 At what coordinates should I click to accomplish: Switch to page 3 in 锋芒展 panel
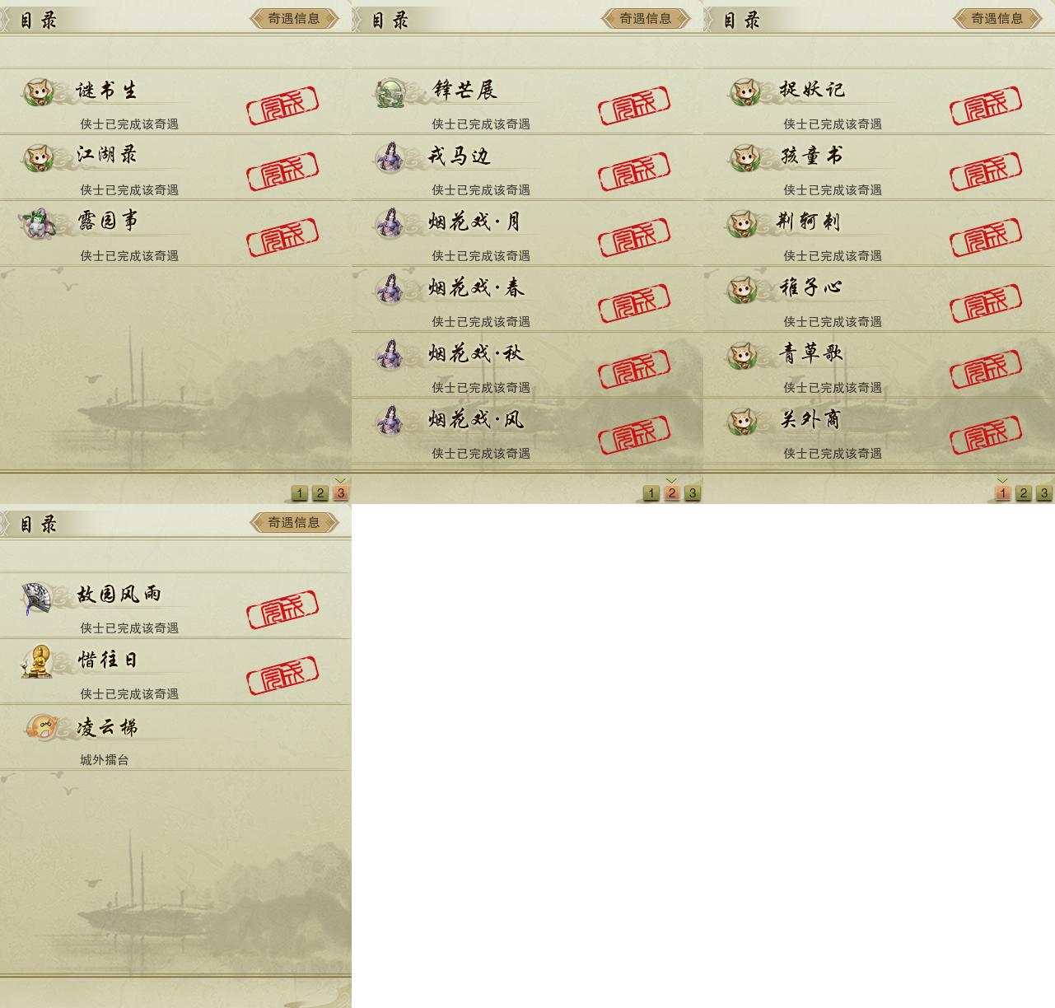[x=693, y=493]
